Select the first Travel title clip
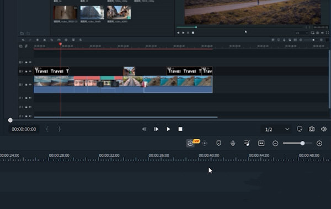 click(x=51, y=71)
